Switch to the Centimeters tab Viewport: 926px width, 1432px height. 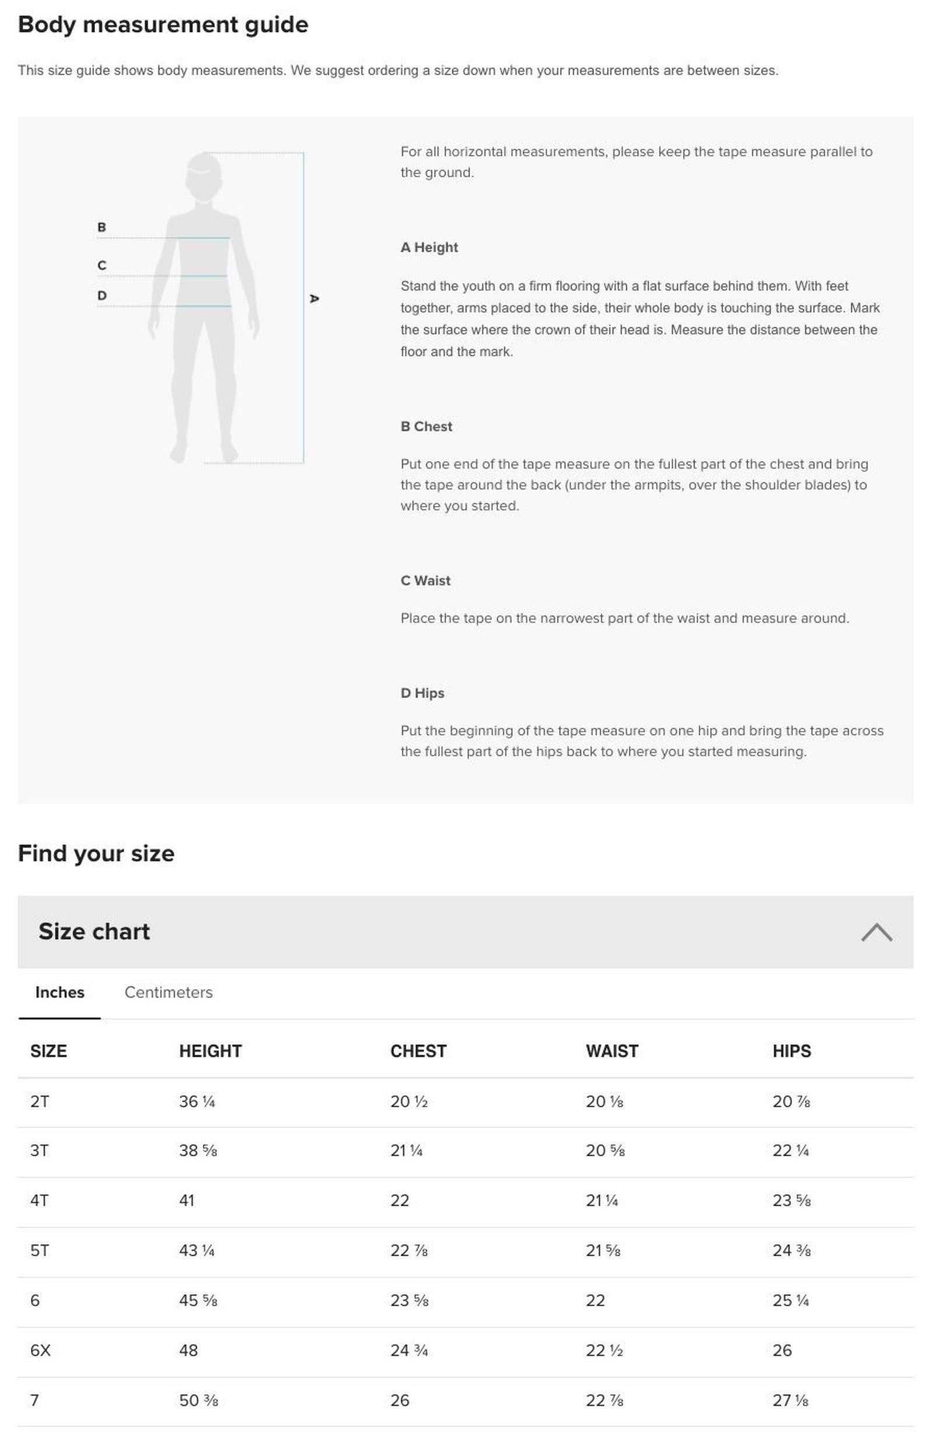(169, 992)
